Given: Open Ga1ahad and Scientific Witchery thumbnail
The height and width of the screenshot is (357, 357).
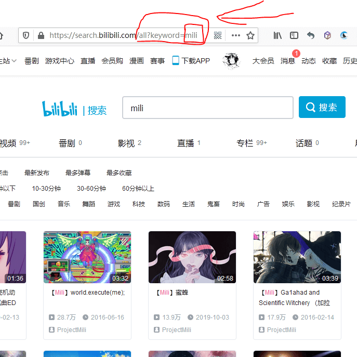Looking at the screenshot, I should (297, 257).
